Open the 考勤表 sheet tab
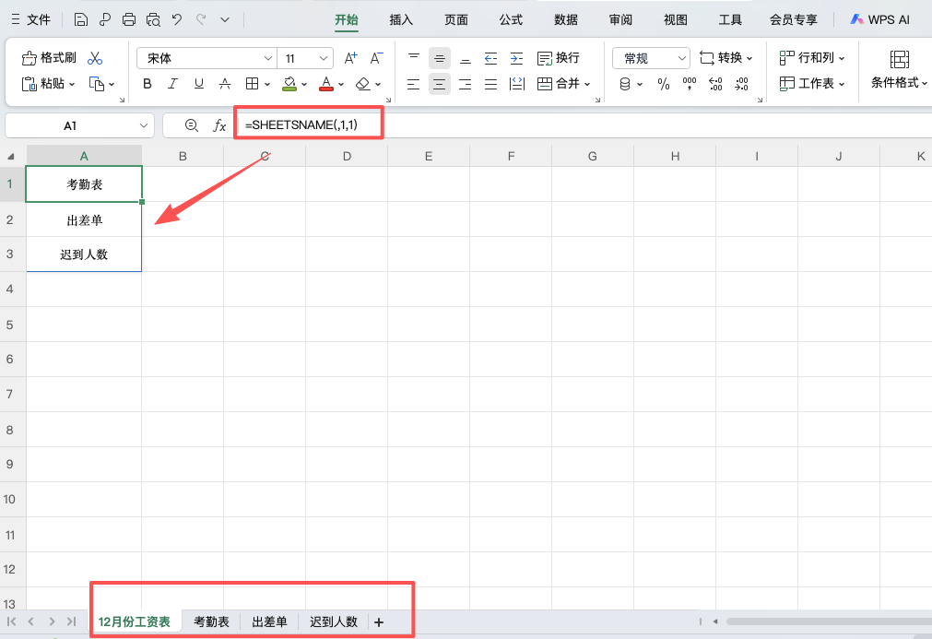Screen dimensions: 932x639 [211, 621]
